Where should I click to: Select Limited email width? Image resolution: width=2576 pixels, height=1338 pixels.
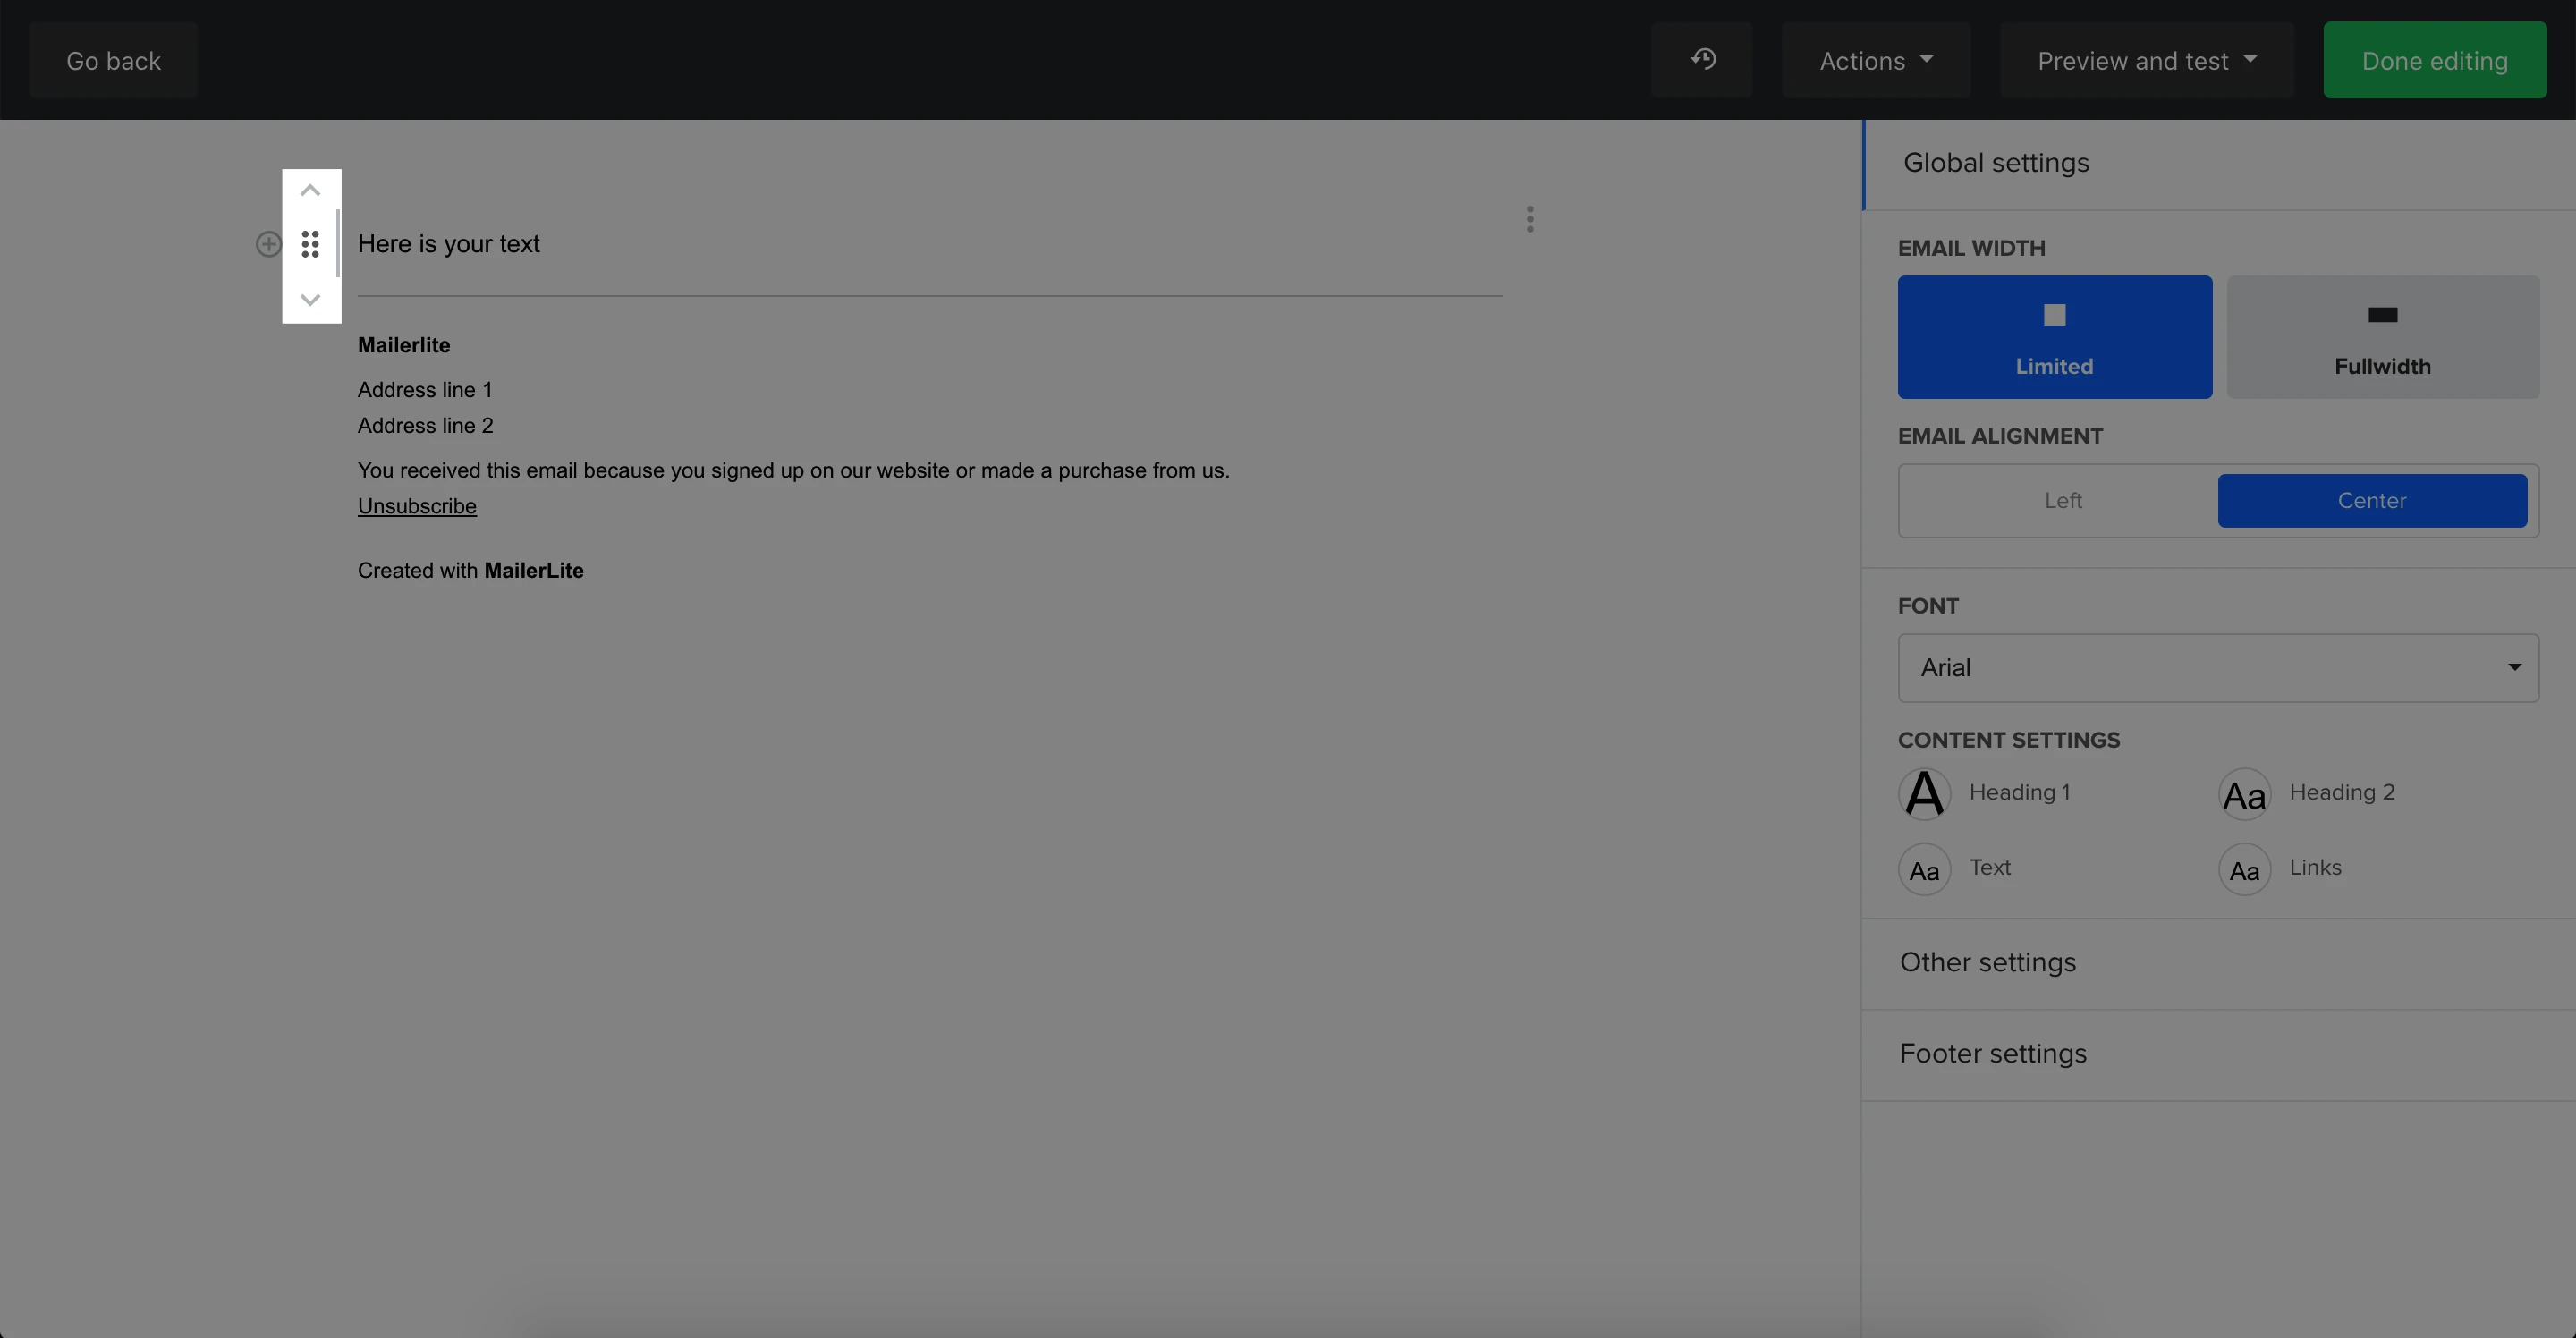click(x=2054, y=337)
